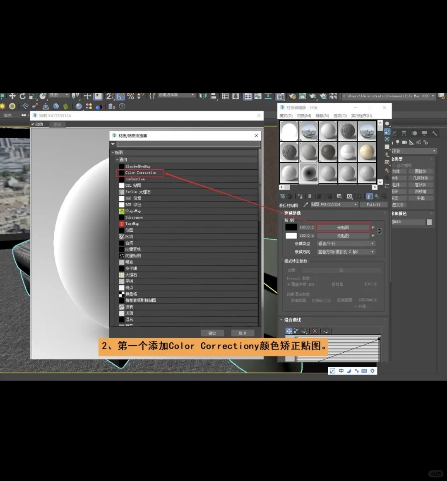Viewport: 447px width, 481px height.
Task: Open Render Setup teapot icon
Action: pos(292,96)
